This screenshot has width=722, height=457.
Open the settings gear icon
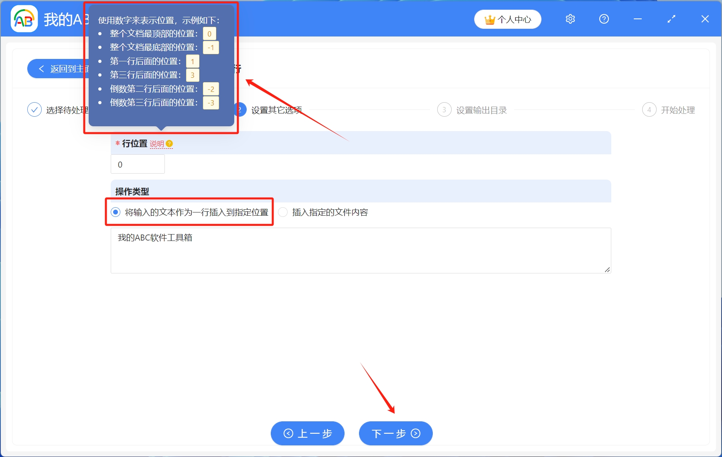570,18
